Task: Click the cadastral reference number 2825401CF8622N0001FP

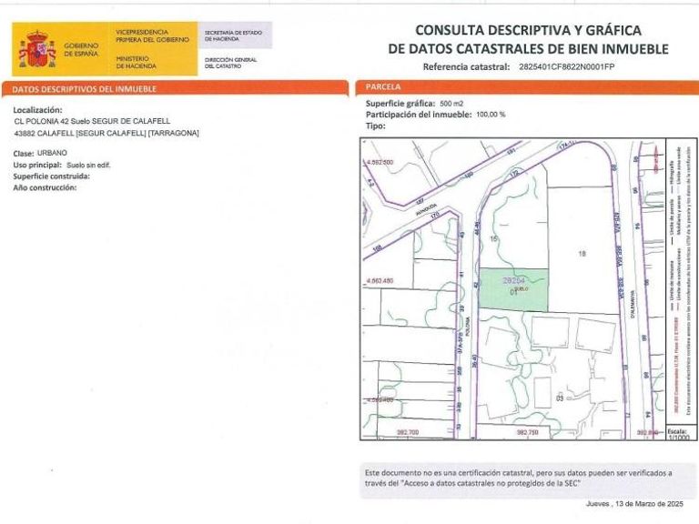Action: pos(567,66)
